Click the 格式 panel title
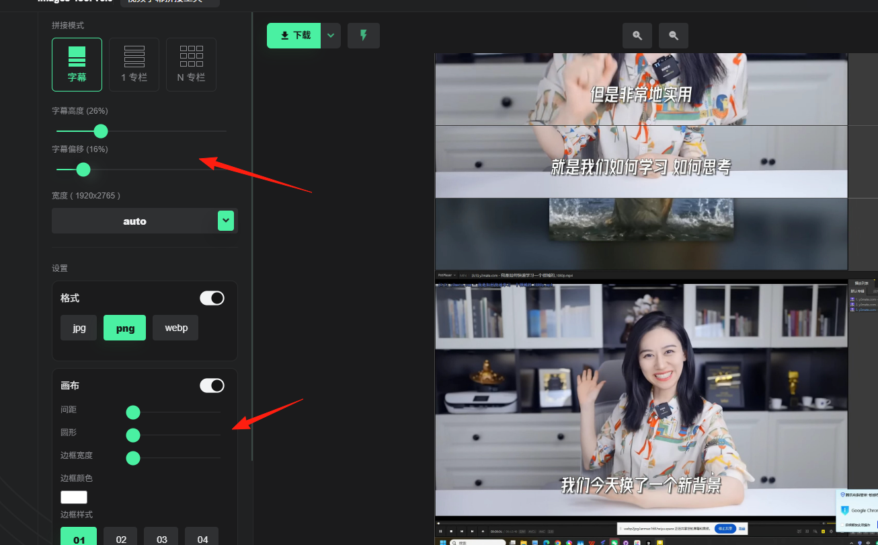Screen dimensions: 878x545 click(x=70, y=298)
